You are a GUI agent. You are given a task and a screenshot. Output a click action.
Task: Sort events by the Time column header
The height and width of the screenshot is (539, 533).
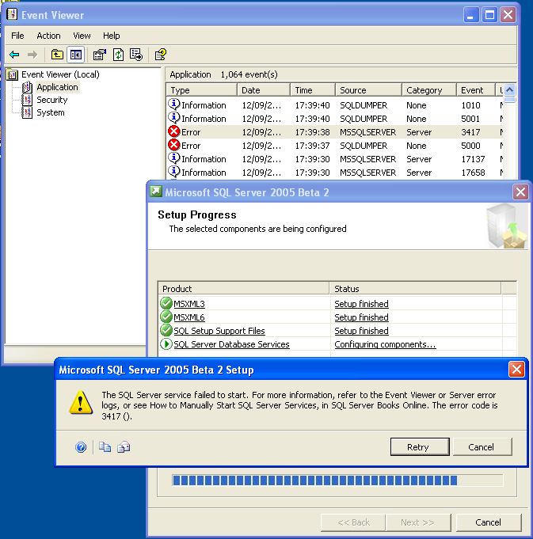(313, 90)
